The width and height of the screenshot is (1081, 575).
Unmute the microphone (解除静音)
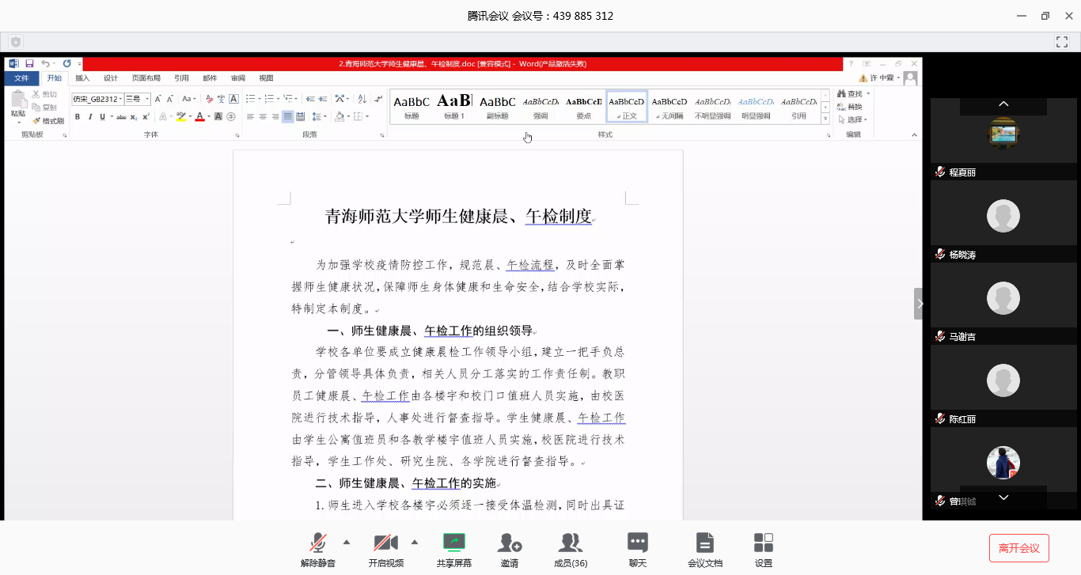point(317,543)
